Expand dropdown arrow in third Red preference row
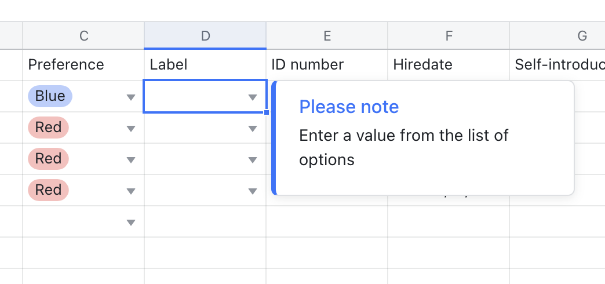Image resolution: width=605 pixels, height=284 pixels. pyautogui.click(x=131, y=191)
